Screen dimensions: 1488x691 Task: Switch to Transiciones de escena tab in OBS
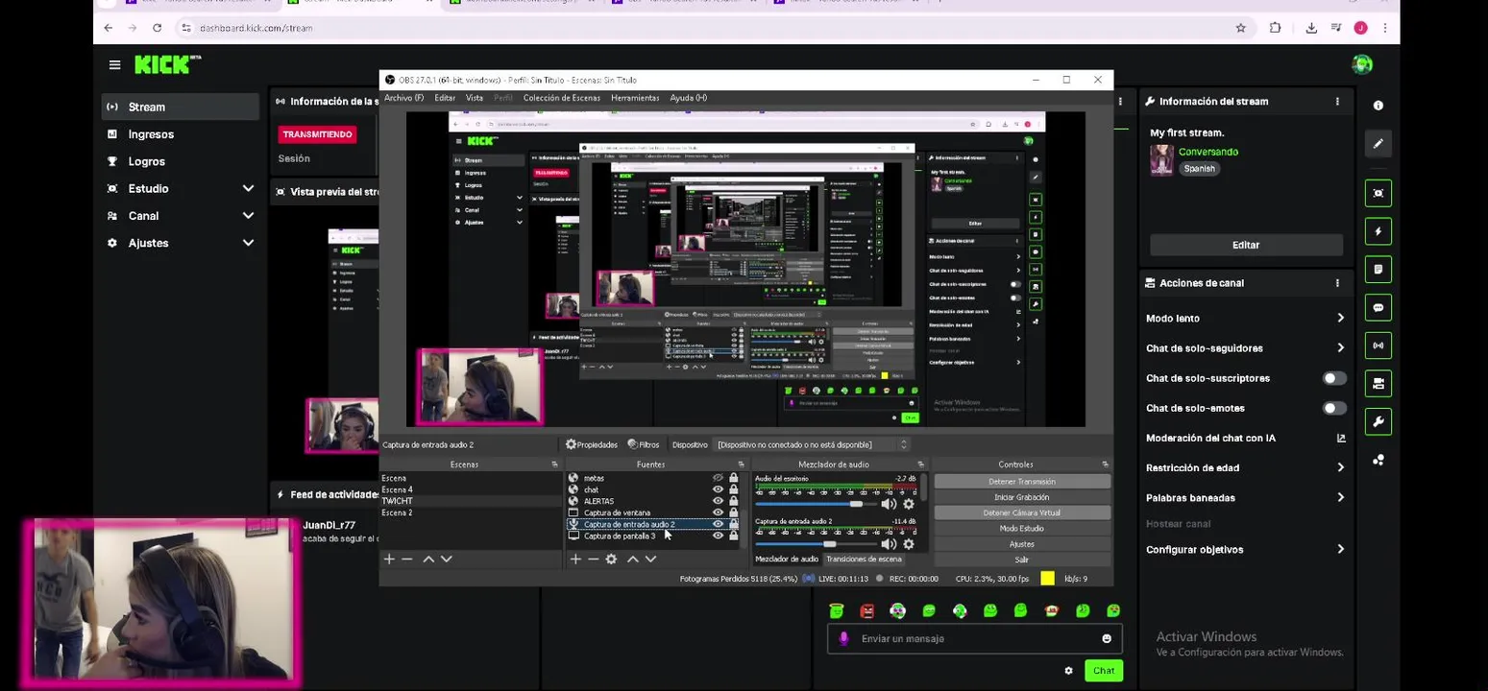[864, 560]
